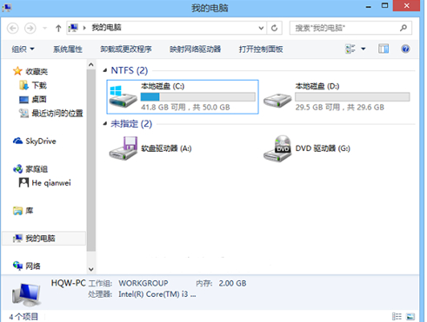Screen dimensions: 427x322
Task: Refresh the current folder view
Action: point(274,29)
